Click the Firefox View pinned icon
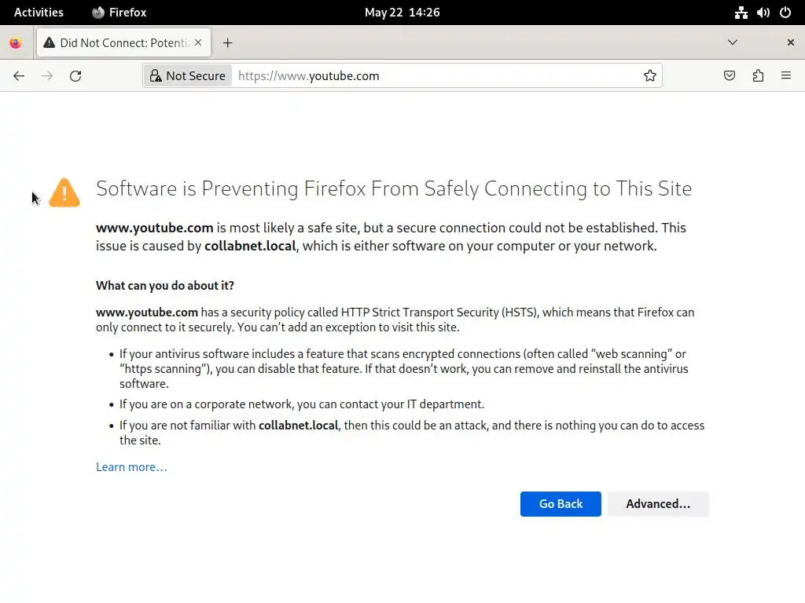 click(15, 43)
